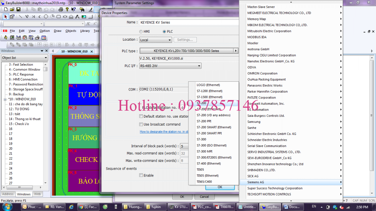Open the Objects menu
The width and height of the screenshot is (376, 211).
[71, 31]
